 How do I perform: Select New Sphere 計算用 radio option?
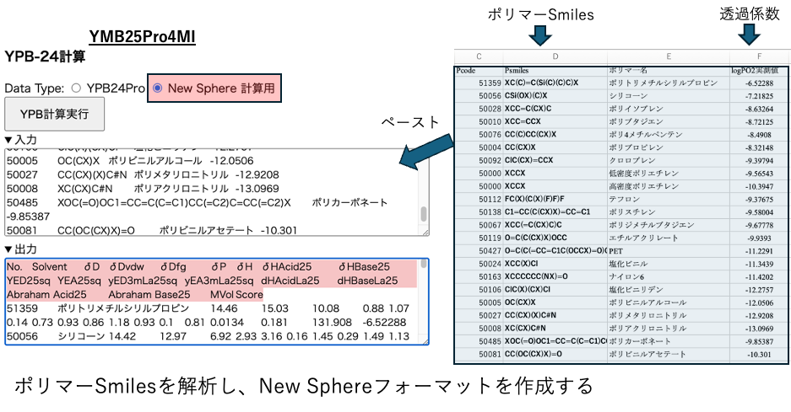[x=157, y=88]
